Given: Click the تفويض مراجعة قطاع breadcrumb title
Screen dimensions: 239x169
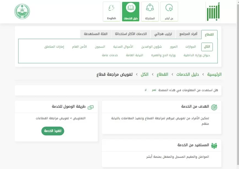Looking at the screenshot, I should point(115,74).
